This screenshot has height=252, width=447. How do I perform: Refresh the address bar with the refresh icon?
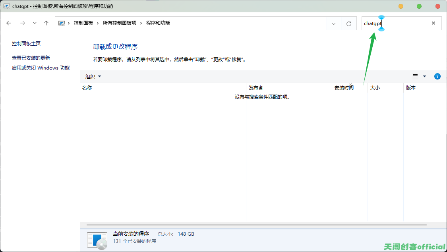[348, 23]
